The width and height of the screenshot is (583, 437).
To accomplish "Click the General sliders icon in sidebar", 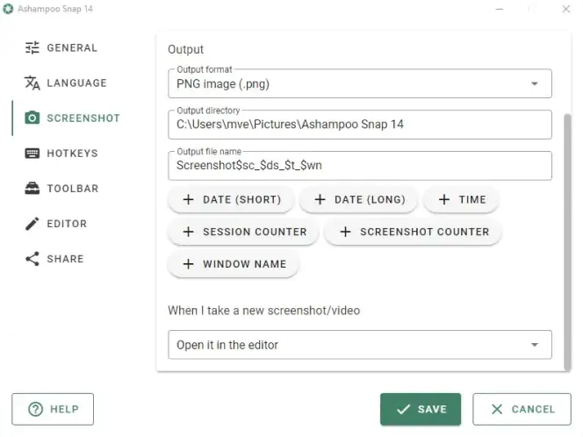I will coord(32,48).
